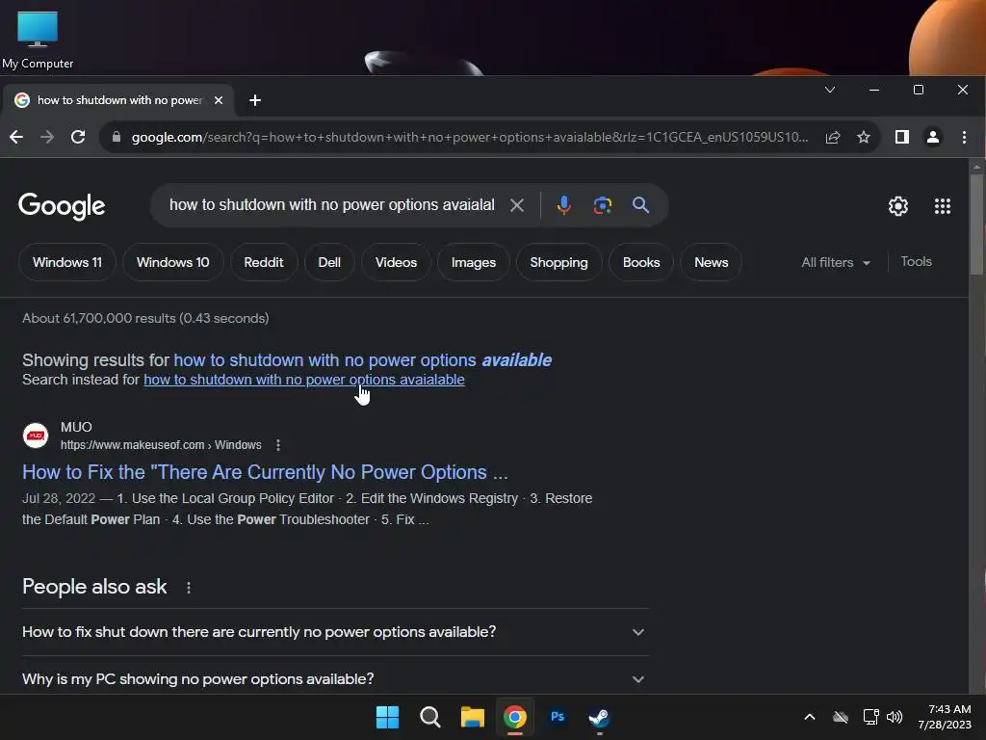Viewport: 986px width, 740px height.
Task: Switch to Videos results
Action: pos(396,262)
